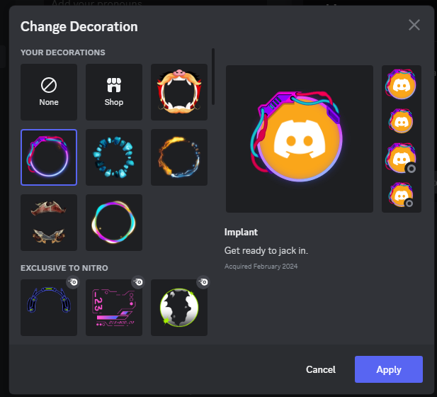Click the 'EXCLUSIVE TO NITRO' heading
The height and width of the screenshot is (397, 437).
pyautogui.click(x=64, y=268)
